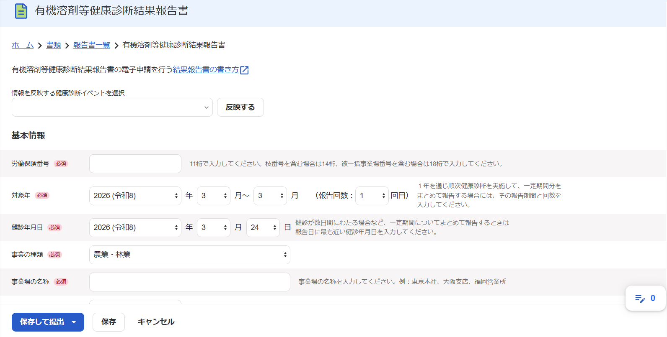Click the 労働保険番号 label
The image size is (667, 337).
coord(31,164)
